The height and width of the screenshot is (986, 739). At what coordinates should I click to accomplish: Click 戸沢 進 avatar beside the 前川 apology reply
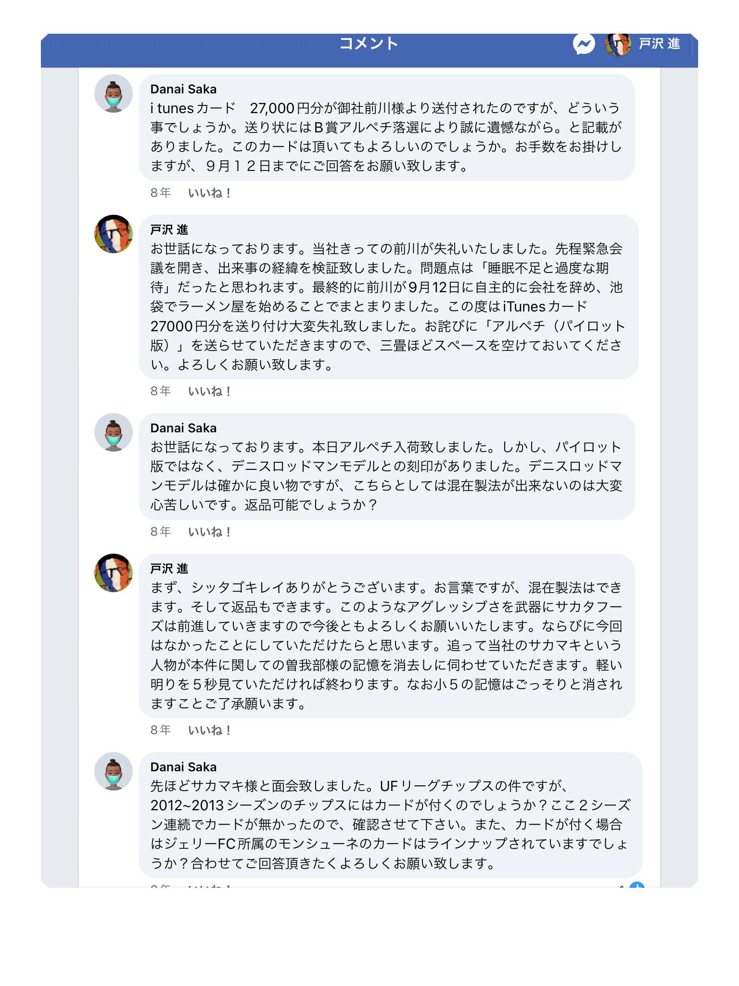click(x=114, y=234)
